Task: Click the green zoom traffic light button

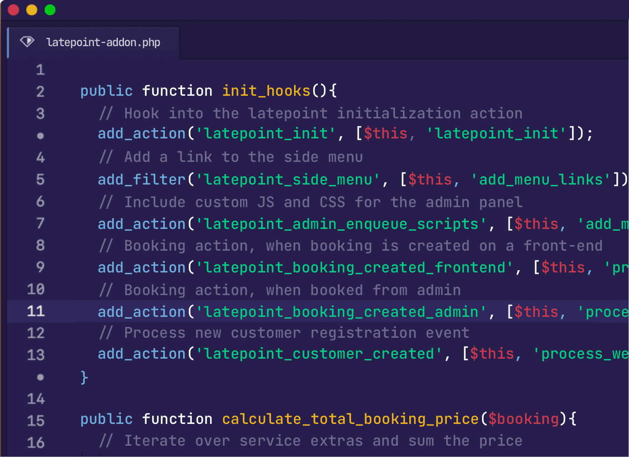Action: (50, 10)
